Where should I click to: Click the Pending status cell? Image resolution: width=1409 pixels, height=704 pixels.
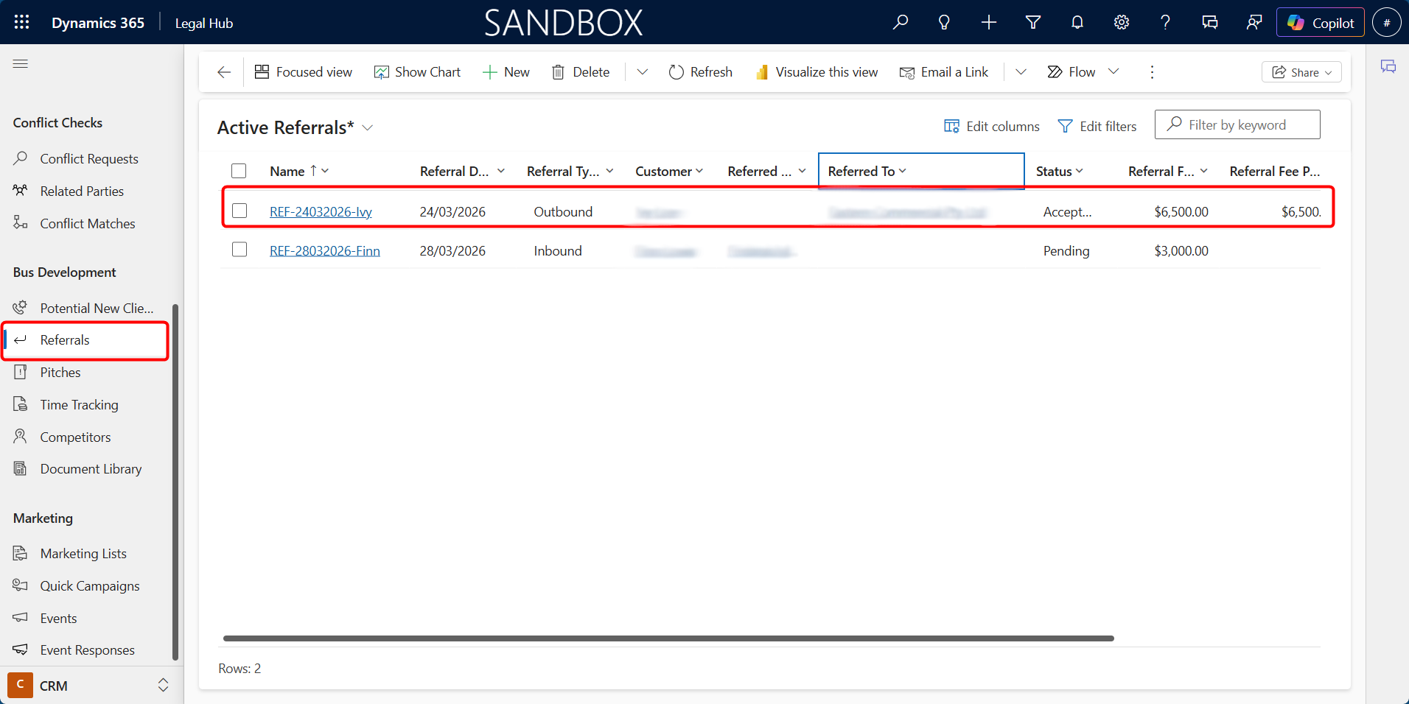click(1066, 251)
